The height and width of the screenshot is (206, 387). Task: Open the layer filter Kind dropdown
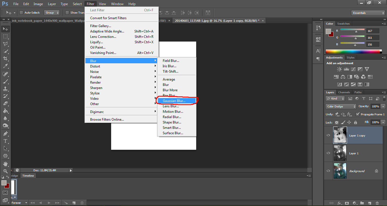point(335,99)
